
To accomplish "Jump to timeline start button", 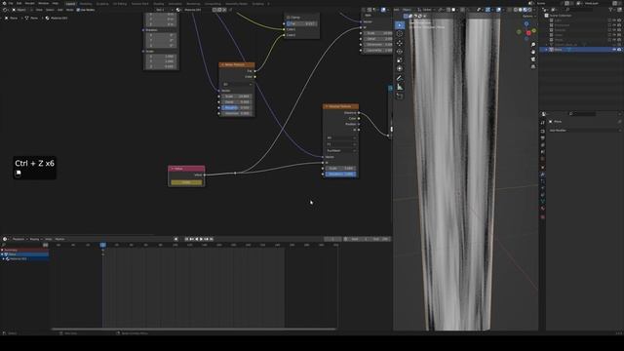I will coord(186,239).
